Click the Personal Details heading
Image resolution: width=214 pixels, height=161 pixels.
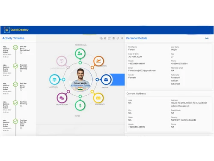pos(137,38)
